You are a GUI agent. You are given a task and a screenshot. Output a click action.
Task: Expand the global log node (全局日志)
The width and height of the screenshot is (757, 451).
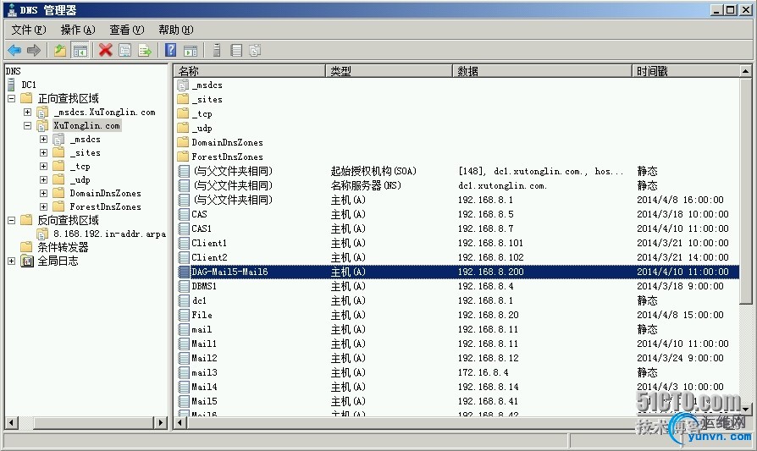coord(12,261)
